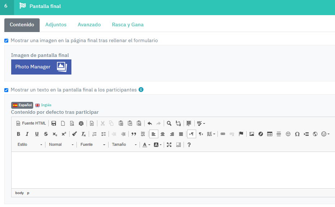Click the Increase Indent icon

point(123,134)
